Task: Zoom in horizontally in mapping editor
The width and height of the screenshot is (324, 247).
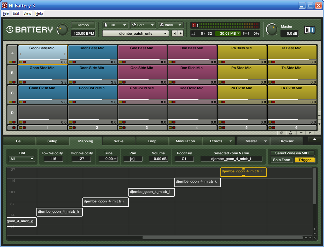Action: (306, 238)
